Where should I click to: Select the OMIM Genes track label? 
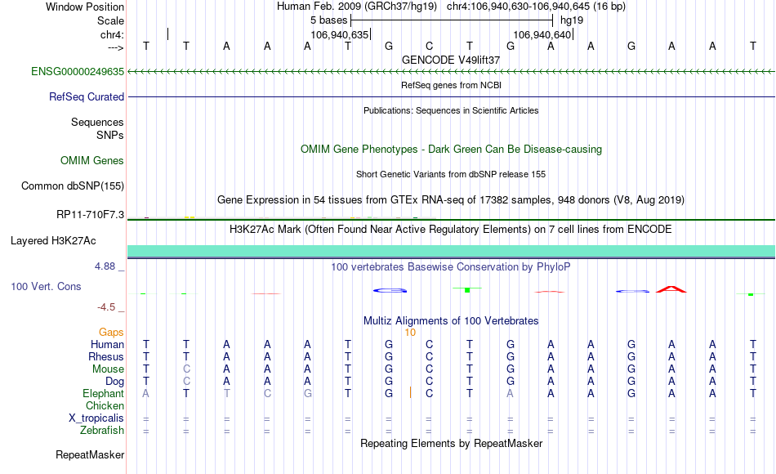(x=92, y=160)
